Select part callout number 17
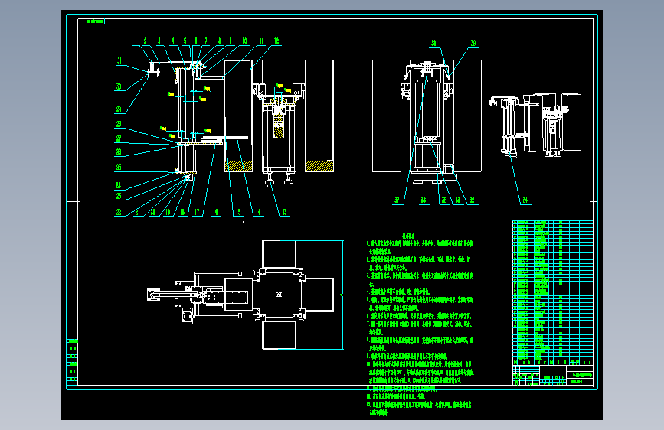This screenshot has width=664, height=430. (197, 213)
